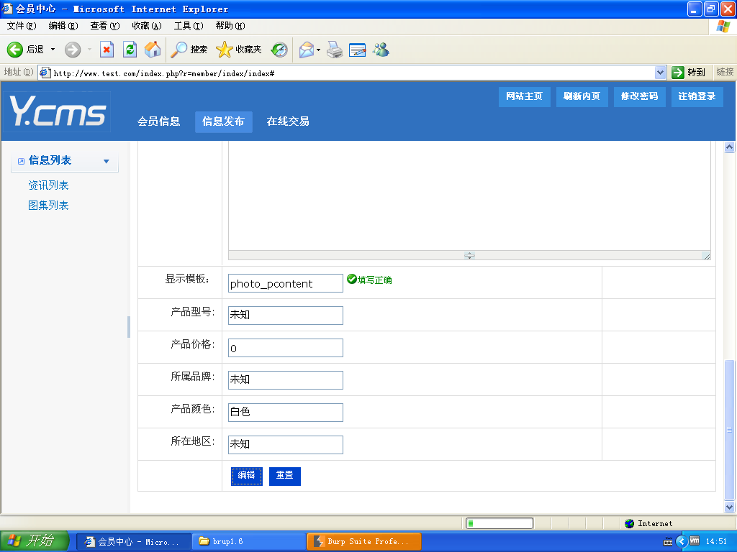The width and height of the screenshot is (737, 552).
Task: Expand hidden system tray icons arrow
Action: pos(682,542)
